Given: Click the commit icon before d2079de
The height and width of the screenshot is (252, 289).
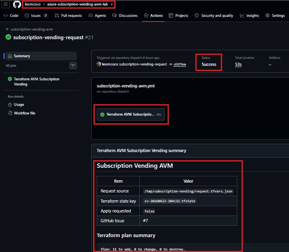Looking at the screenshot, I should coord(171,64).
